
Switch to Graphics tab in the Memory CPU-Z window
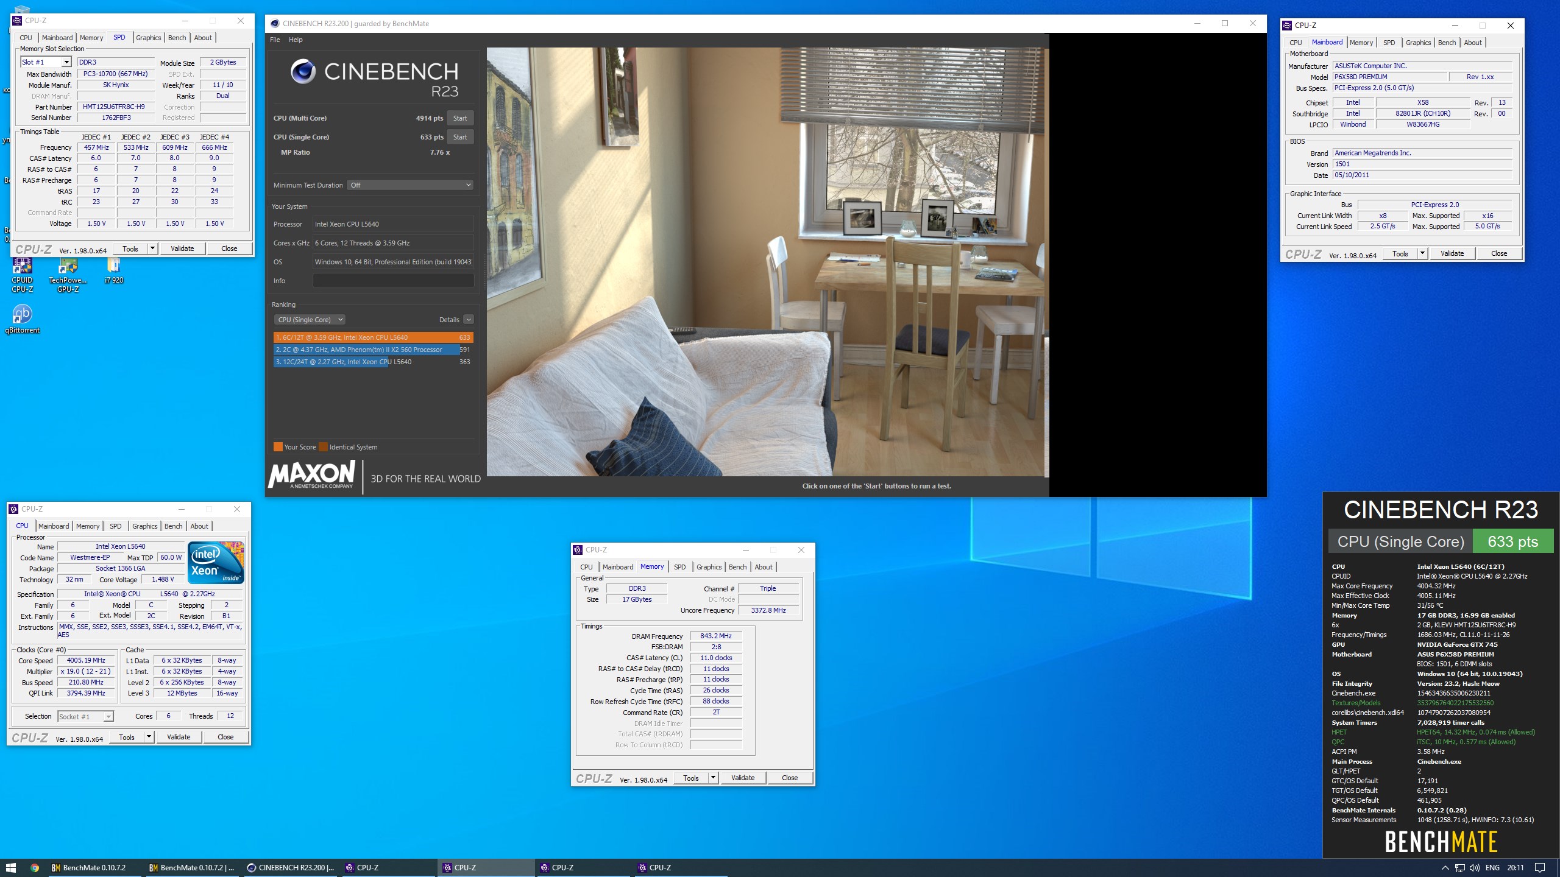709,567
